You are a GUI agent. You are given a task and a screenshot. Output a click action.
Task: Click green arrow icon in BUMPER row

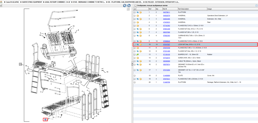click(x=138, y=55)
